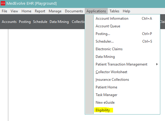165x121 pixels.
Task: Launch Scheduler... from the Applications menu
Action: [127, 42]
